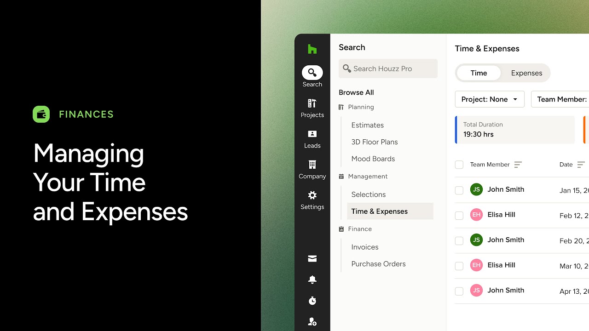This screenshot has width=589, height=331.
Task: Click the Apr 13 date cell
Action: click(x=574, y=292)
